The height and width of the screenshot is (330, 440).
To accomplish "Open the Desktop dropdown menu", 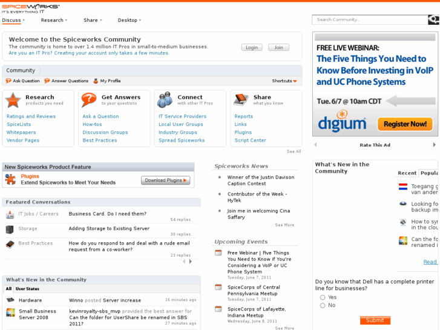I will point(130,20).
